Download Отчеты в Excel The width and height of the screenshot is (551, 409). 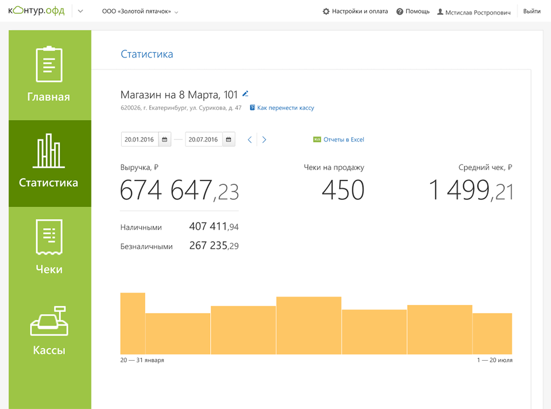click(339, 139)
